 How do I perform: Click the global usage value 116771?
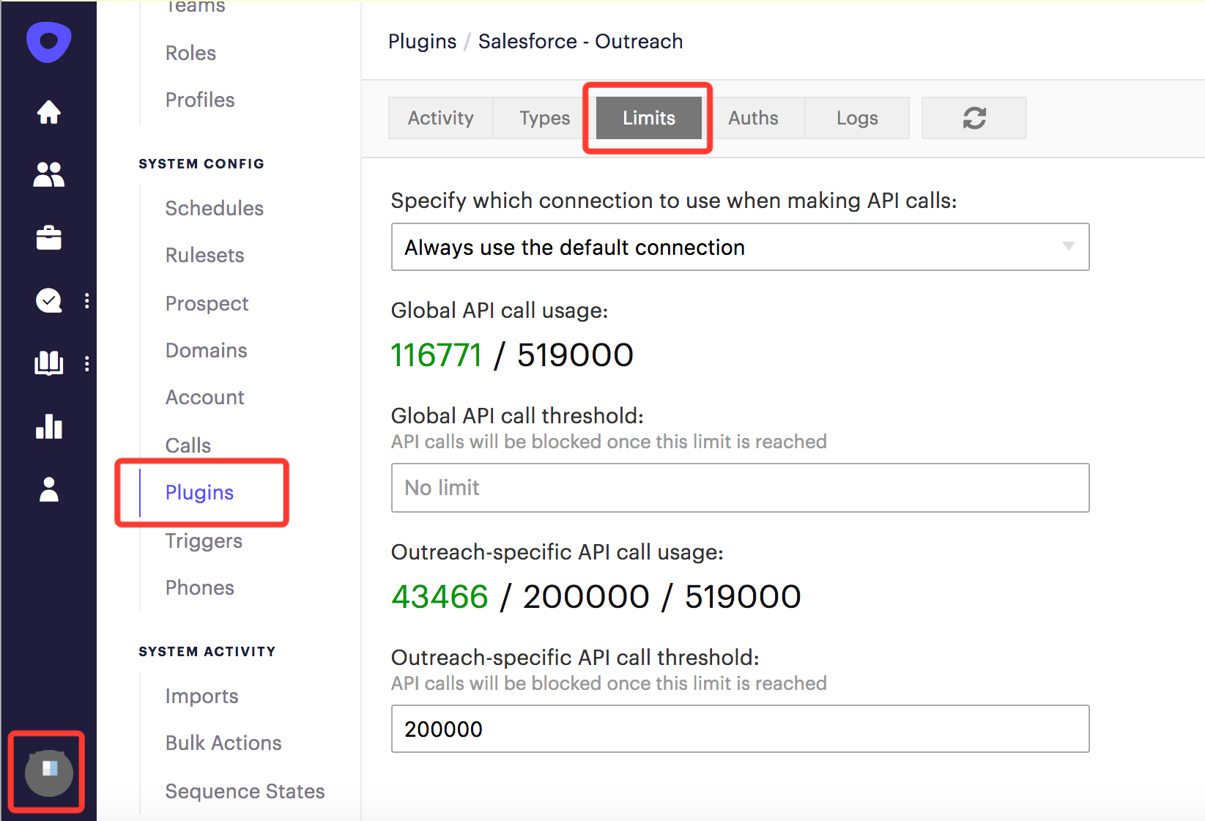(x=436, y=355)
